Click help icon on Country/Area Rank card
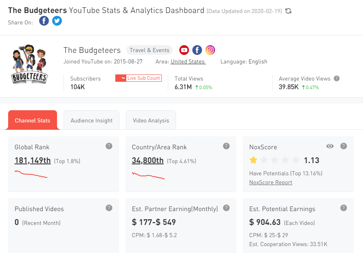The image size is (363, 253). (226, 146)
